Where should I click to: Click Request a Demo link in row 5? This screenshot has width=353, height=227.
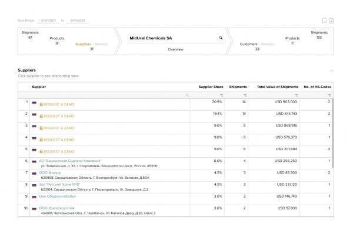59,151
